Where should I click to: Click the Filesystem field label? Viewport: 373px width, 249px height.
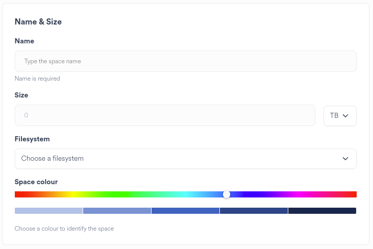click(x=32, y=139)
